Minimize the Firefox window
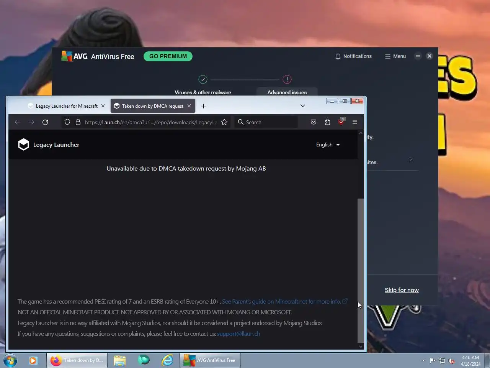The width and height of the screenshot is (490, 368). (x=332, y=101)
